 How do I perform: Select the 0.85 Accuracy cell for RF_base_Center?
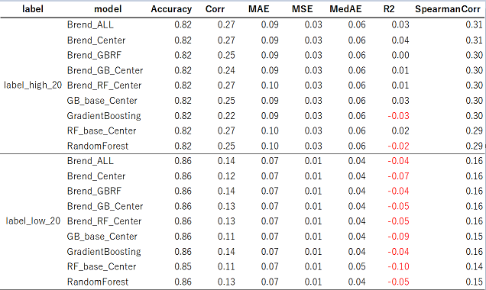183,266
